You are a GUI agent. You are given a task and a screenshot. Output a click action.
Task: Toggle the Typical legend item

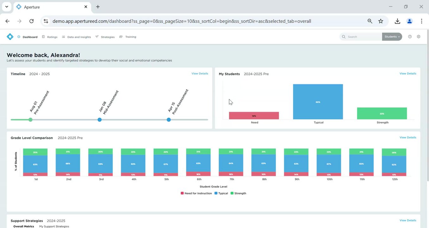coord(221,193)
